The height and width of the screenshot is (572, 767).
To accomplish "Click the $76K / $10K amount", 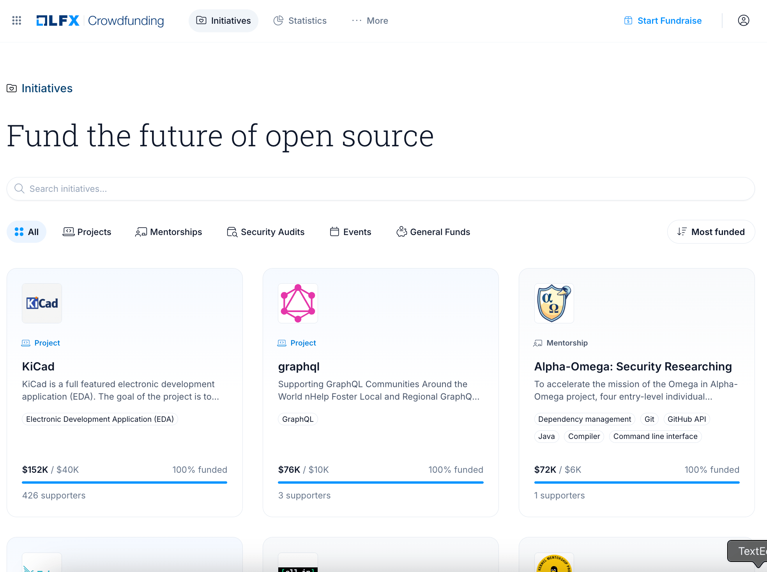I will tap(303, 470).
